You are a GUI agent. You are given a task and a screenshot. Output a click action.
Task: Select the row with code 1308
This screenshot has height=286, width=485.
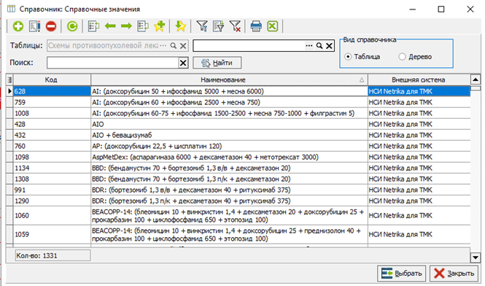click(238, 179)
